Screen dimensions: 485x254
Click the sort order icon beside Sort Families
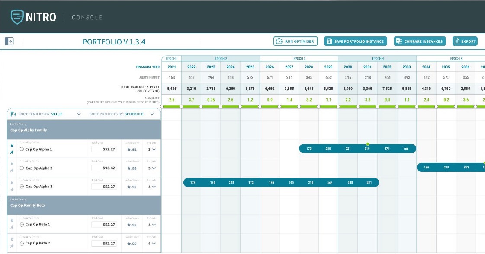(x=13, y=114)
